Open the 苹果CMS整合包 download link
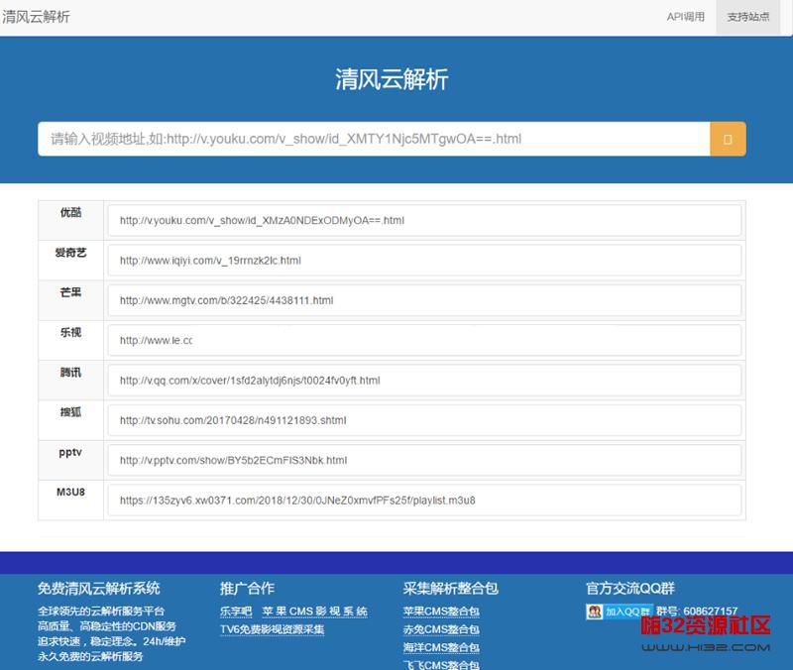 point(441,612)
